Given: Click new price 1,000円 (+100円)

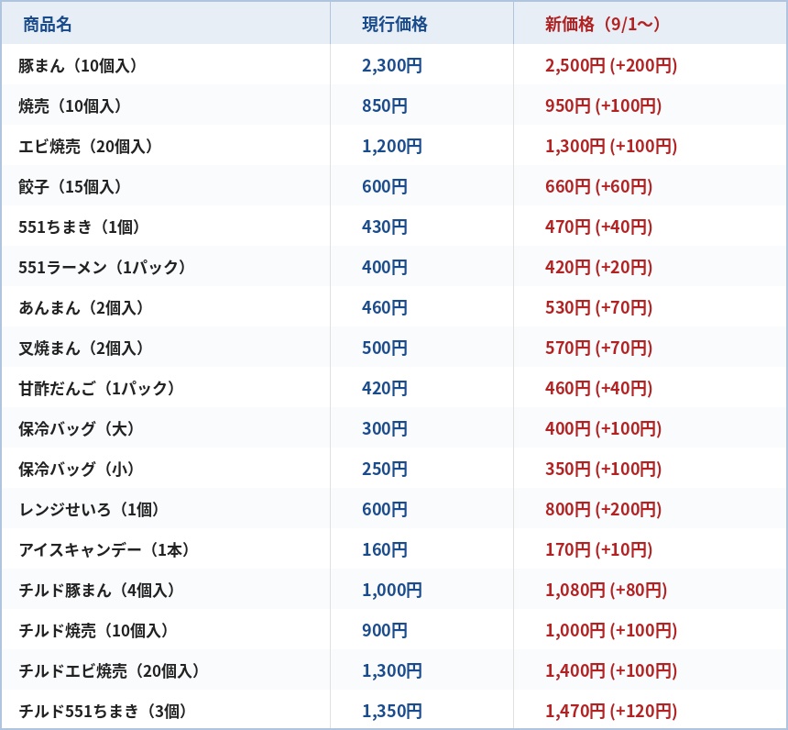Looking at the screenshot, I should point(611,630).
